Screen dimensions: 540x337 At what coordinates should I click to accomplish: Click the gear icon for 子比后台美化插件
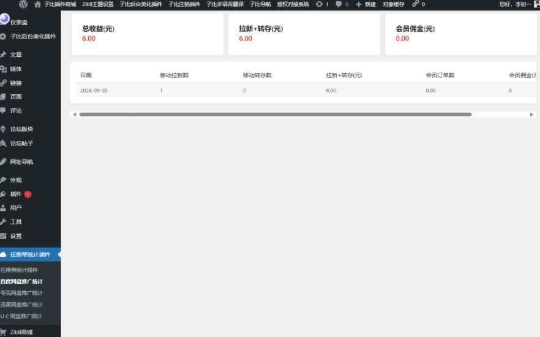tap(3, 36)
